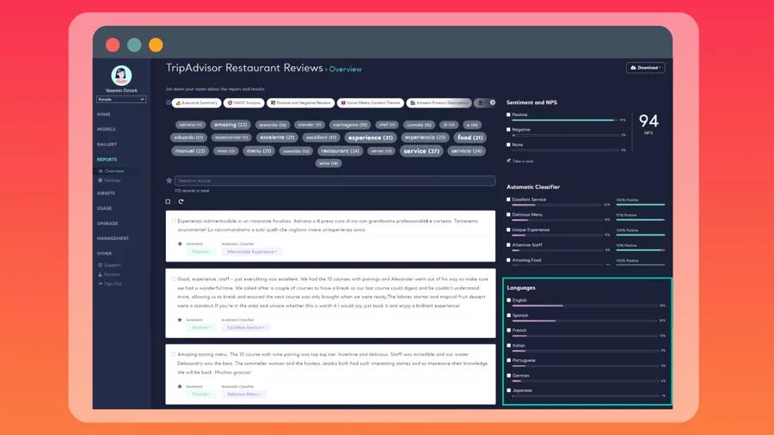Switch to Executive Summary tab
Screen dimensions: 774x435
pos(196,102)
